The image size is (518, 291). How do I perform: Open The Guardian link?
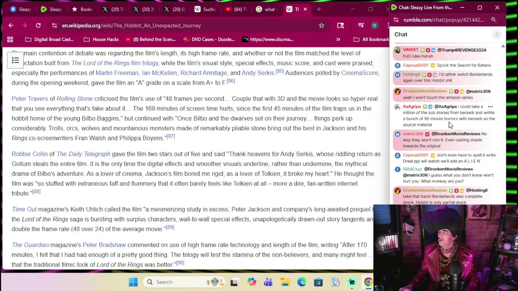[30, 245]
